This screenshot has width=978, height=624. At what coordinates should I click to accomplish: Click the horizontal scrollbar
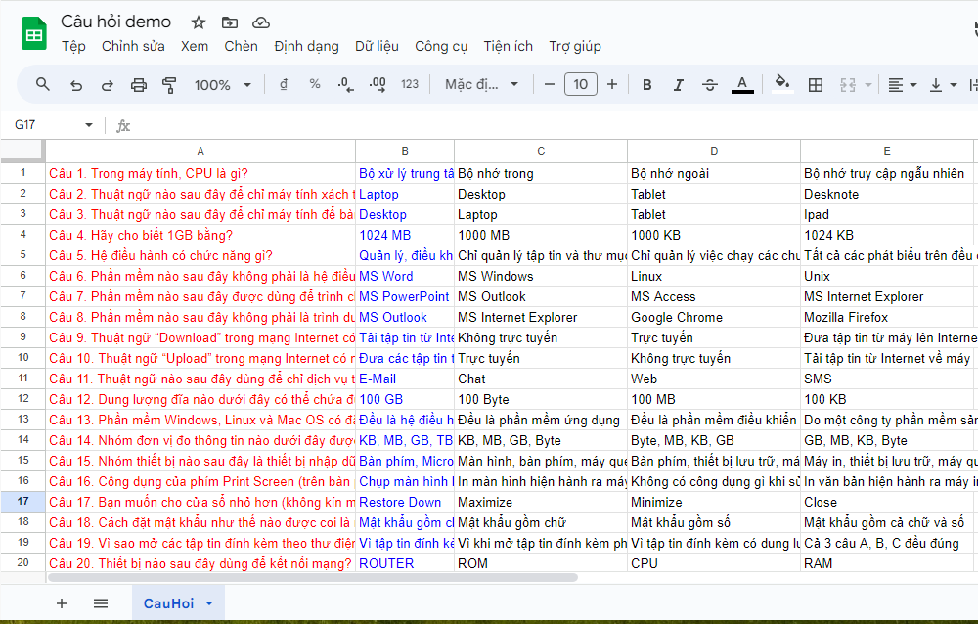313,577
